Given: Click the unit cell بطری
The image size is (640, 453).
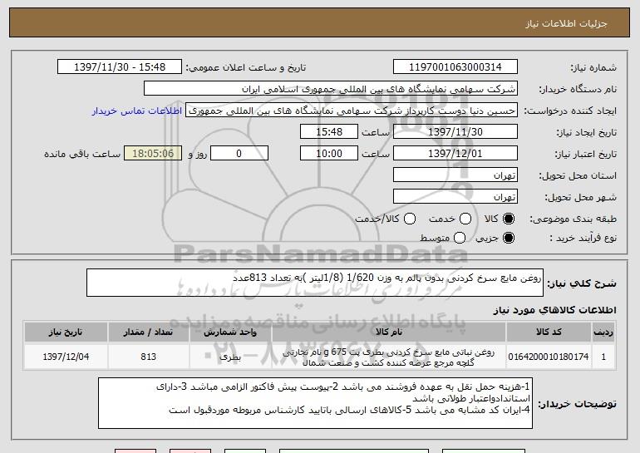Looking at the screenshot, I should pos(230,357).
